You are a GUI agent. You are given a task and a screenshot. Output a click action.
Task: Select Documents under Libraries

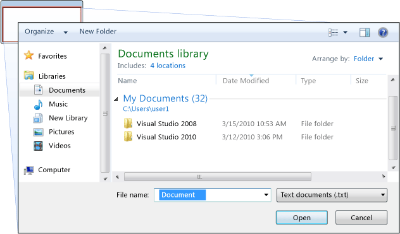tap(67, 90)
